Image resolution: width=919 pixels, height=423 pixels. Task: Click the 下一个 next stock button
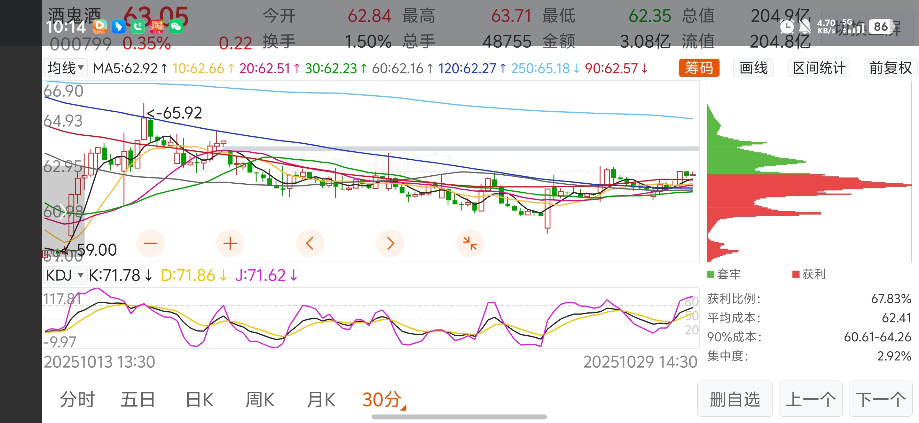[880, 399]
